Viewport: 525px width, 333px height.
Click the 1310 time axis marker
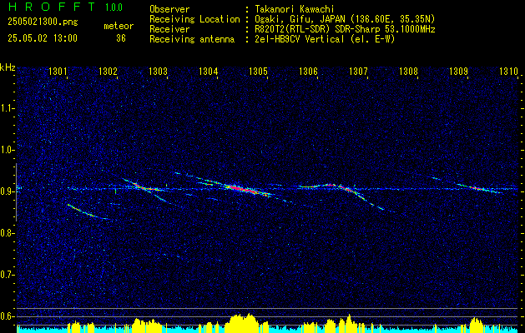tap(508, 71)
